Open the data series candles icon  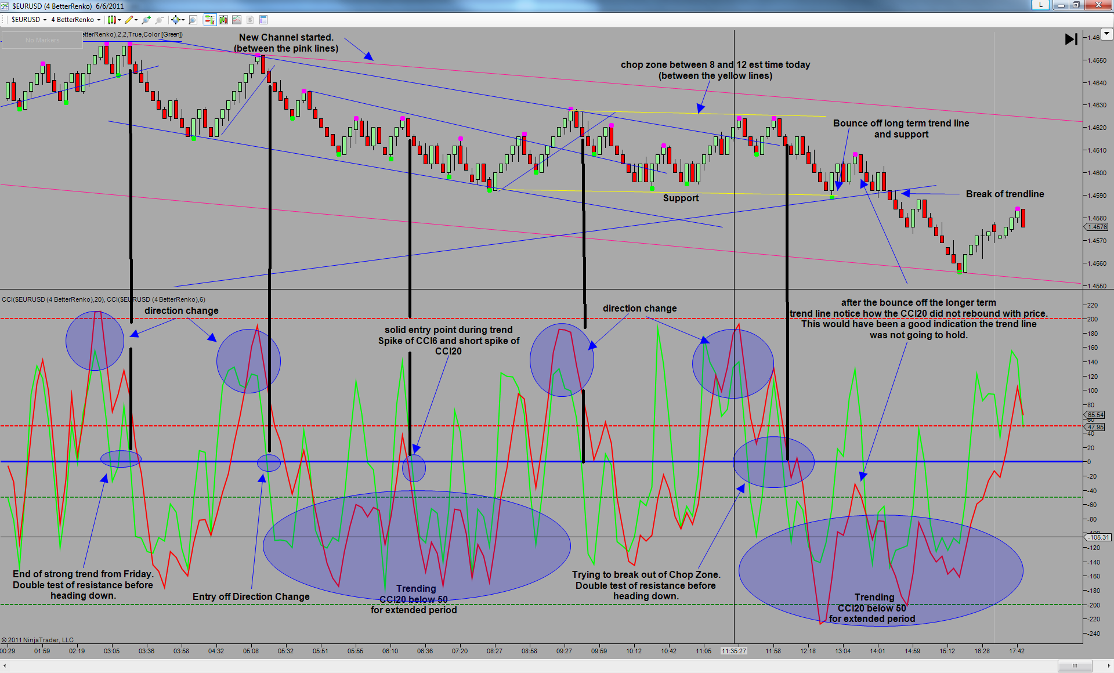click(223, 20)
